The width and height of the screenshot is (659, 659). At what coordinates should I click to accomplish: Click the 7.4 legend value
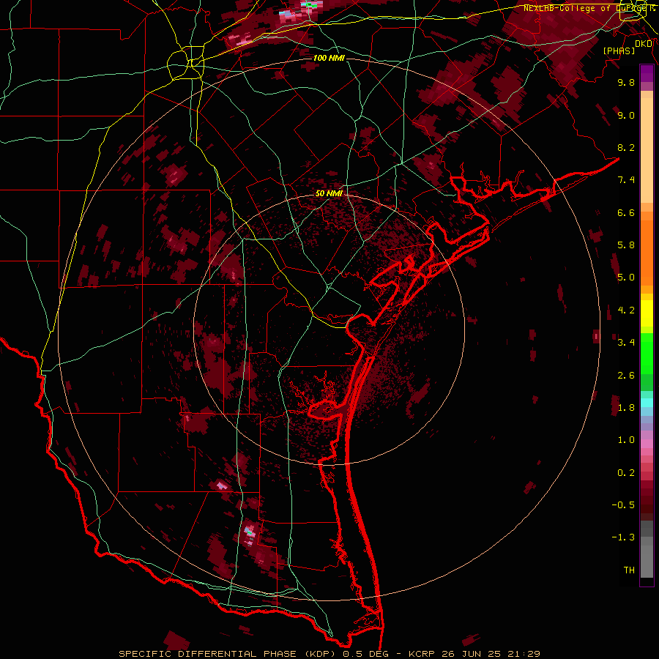pos(626,180)
